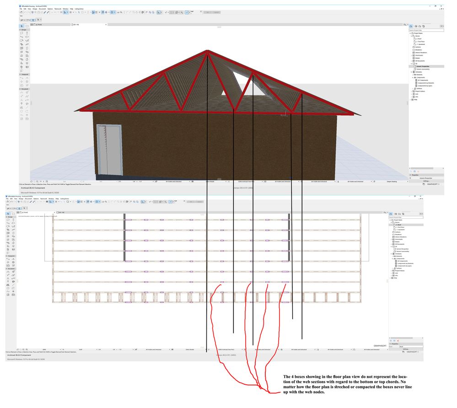Select the Shell tool in upper toolbox
The height and width of the screenshot is (408, 457).
(27, 41)
